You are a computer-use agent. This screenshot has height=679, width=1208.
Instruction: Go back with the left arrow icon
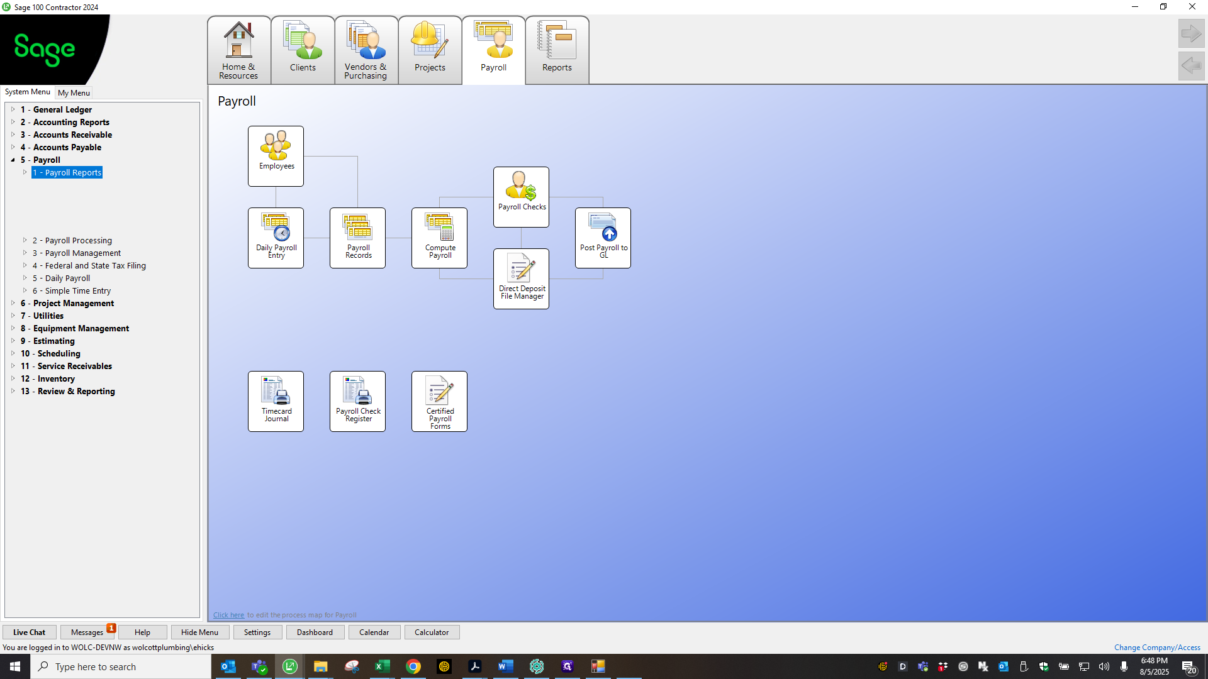click(x=1191, y=65)
